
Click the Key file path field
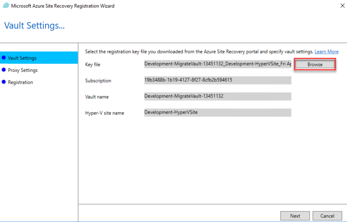tap(218, 64)
